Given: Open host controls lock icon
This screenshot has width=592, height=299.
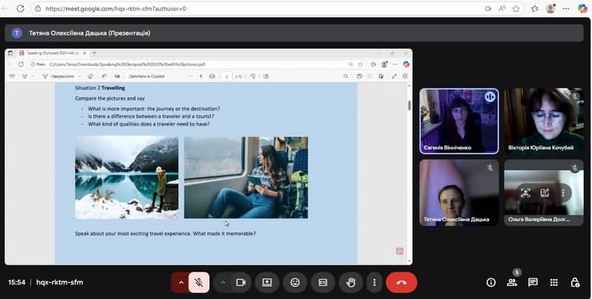Looking at the screenshot, I should 575,282.
